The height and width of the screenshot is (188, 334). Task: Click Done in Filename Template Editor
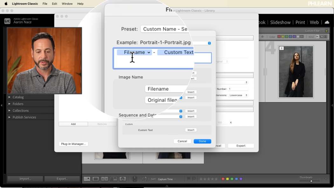tap(202, 141)
